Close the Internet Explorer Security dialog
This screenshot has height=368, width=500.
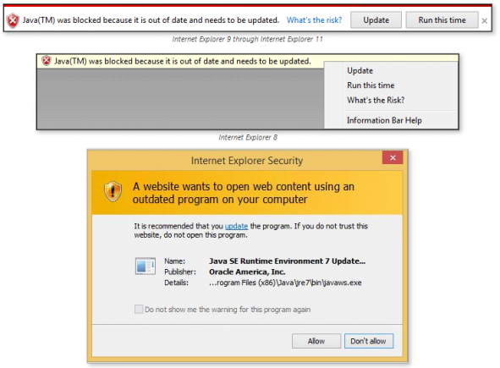393,158
